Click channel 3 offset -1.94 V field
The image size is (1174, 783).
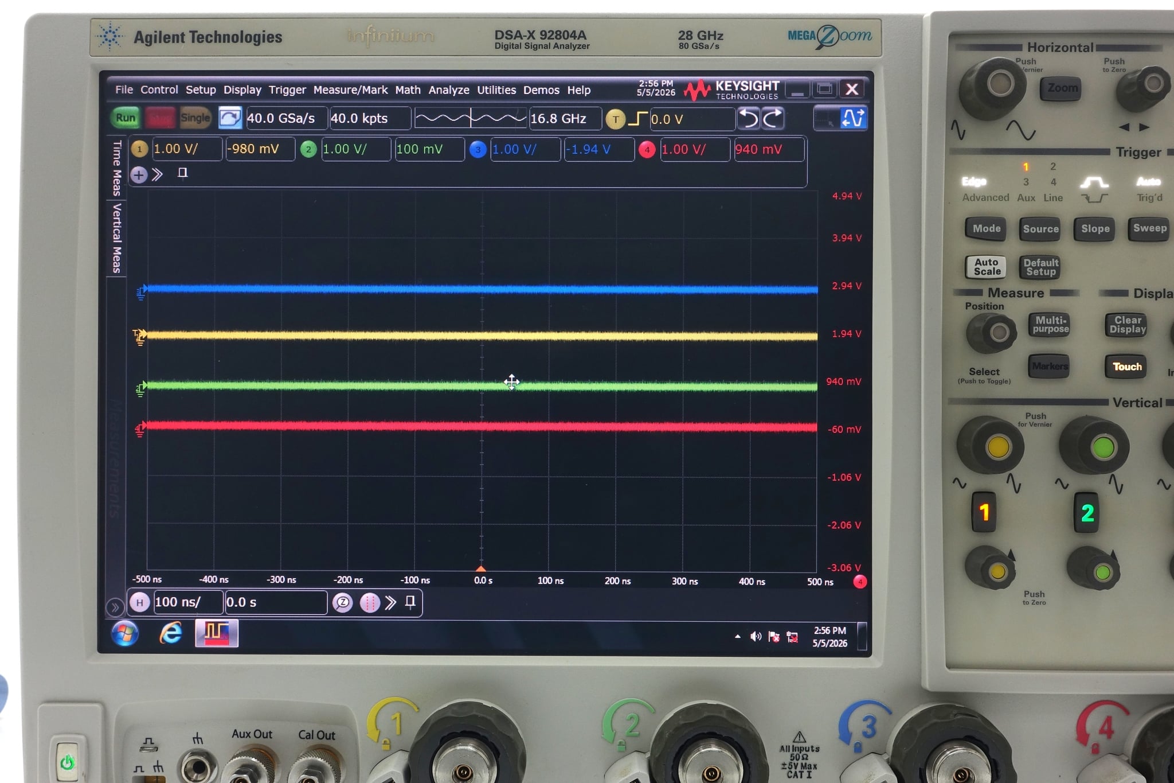pos(598,149)
